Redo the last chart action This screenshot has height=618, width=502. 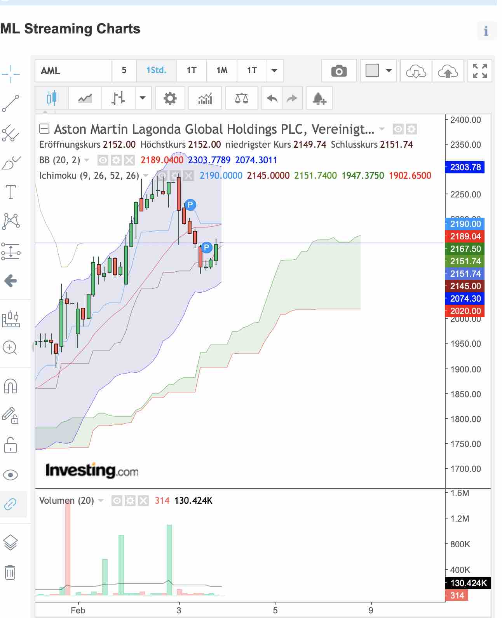click(x=292, y=98)
